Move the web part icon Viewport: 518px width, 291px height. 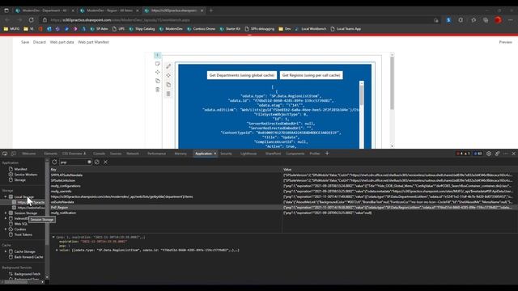(x=168, y=75)
